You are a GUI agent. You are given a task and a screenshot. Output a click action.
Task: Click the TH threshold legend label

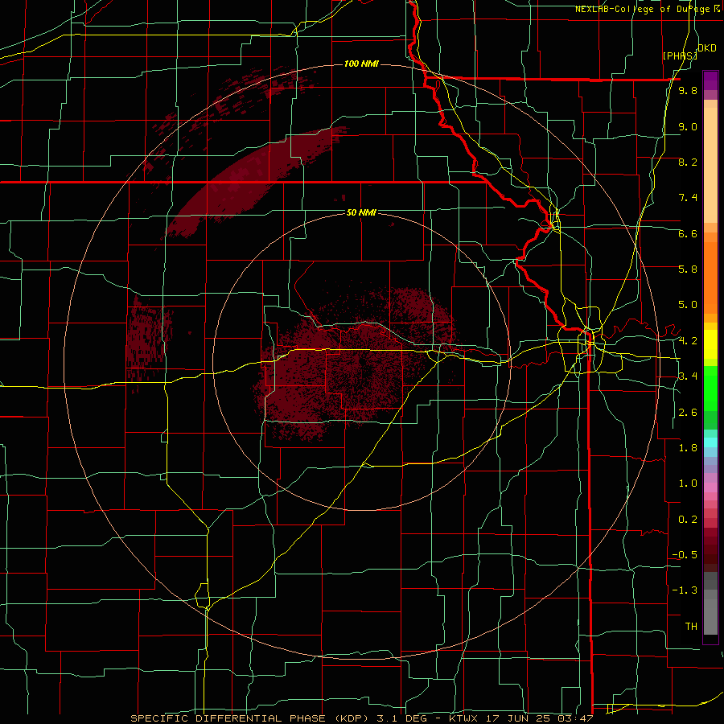point(691,626)
